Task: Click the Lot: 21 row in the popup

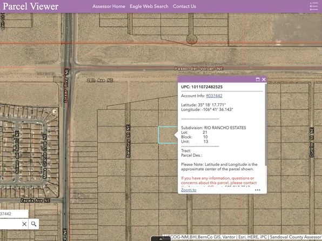Action: click(x=194, y=132)
